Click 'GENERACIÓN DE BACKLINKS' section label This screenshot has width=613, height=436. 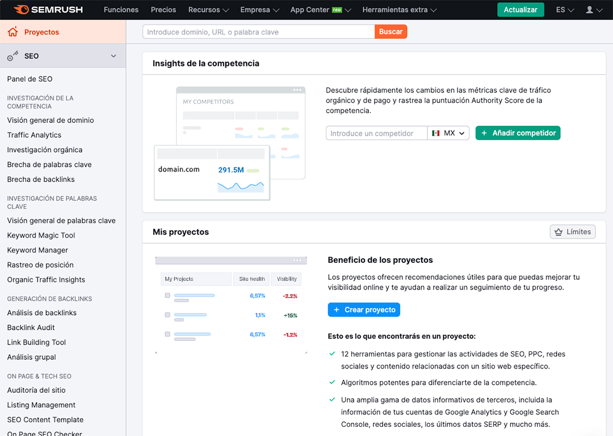(49, 299)
